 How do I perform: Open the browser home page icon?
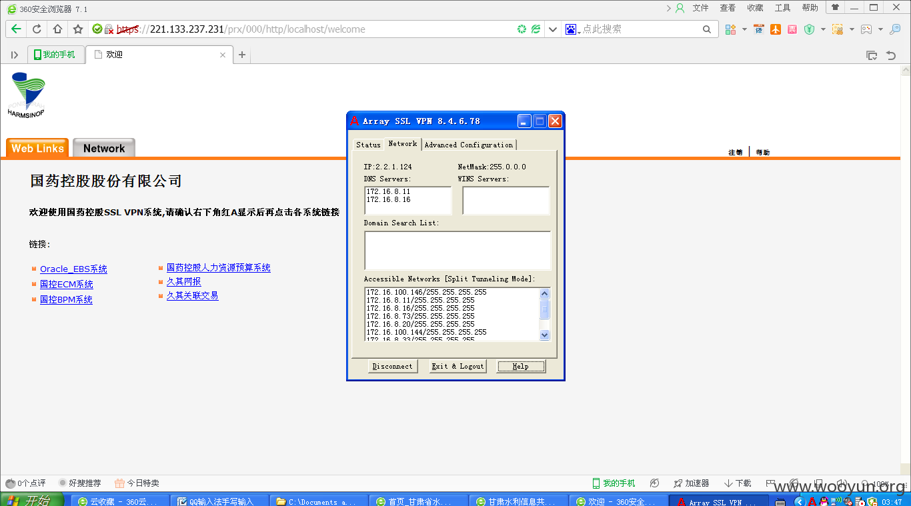(x=57, y=29)
